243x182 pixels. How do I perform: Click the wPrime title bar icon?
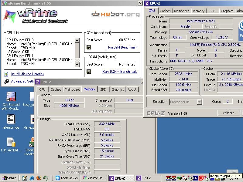[4, 3]
